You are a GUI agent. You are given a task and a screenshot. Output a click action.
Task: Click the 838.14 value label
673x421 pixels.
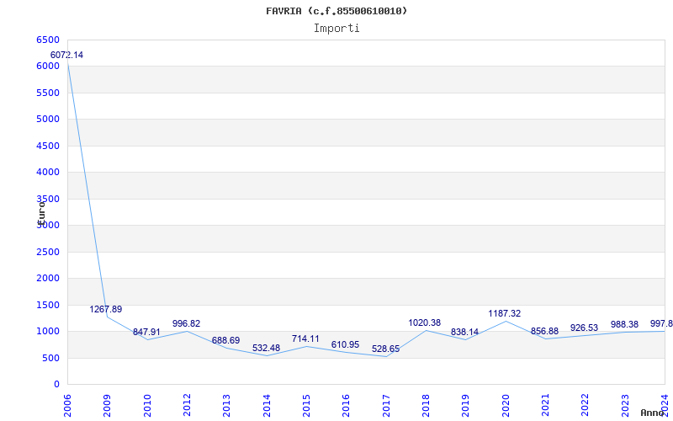tap(464, 332)
